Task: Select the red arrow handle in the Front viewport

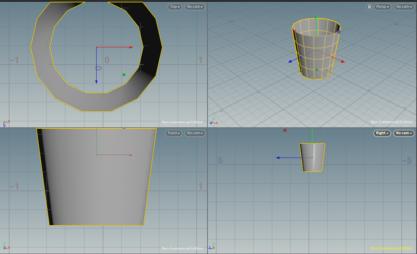Action: (131, 155)
